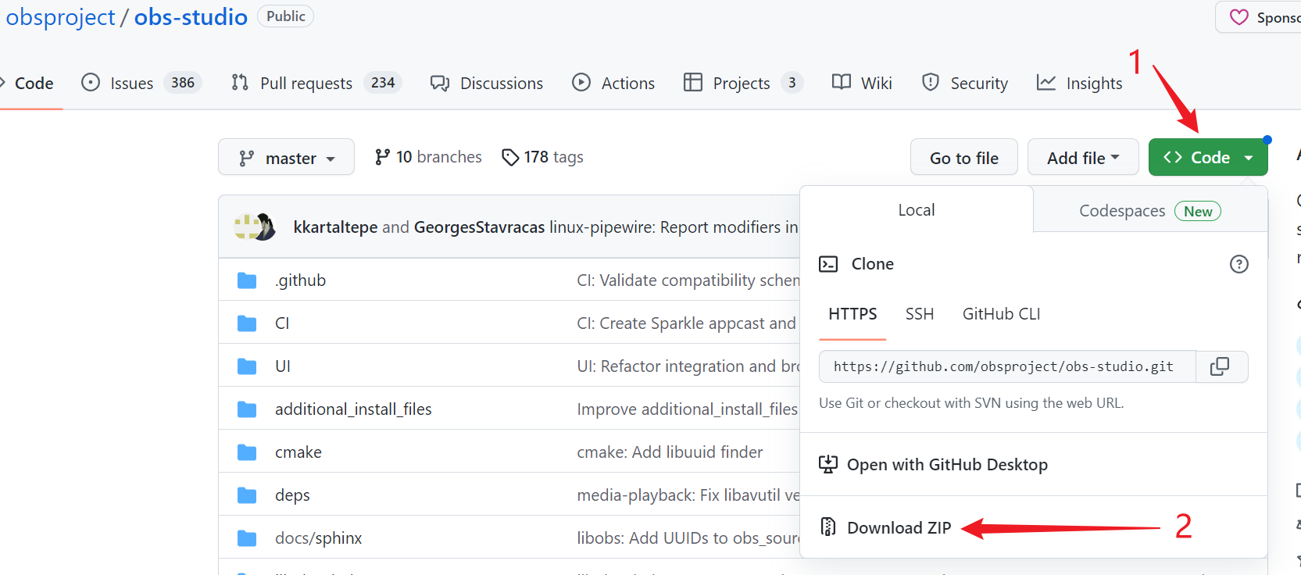Click the Discussions speech bubble icon
This screenshot has width=1301, height=575.
tap(440, 83)
